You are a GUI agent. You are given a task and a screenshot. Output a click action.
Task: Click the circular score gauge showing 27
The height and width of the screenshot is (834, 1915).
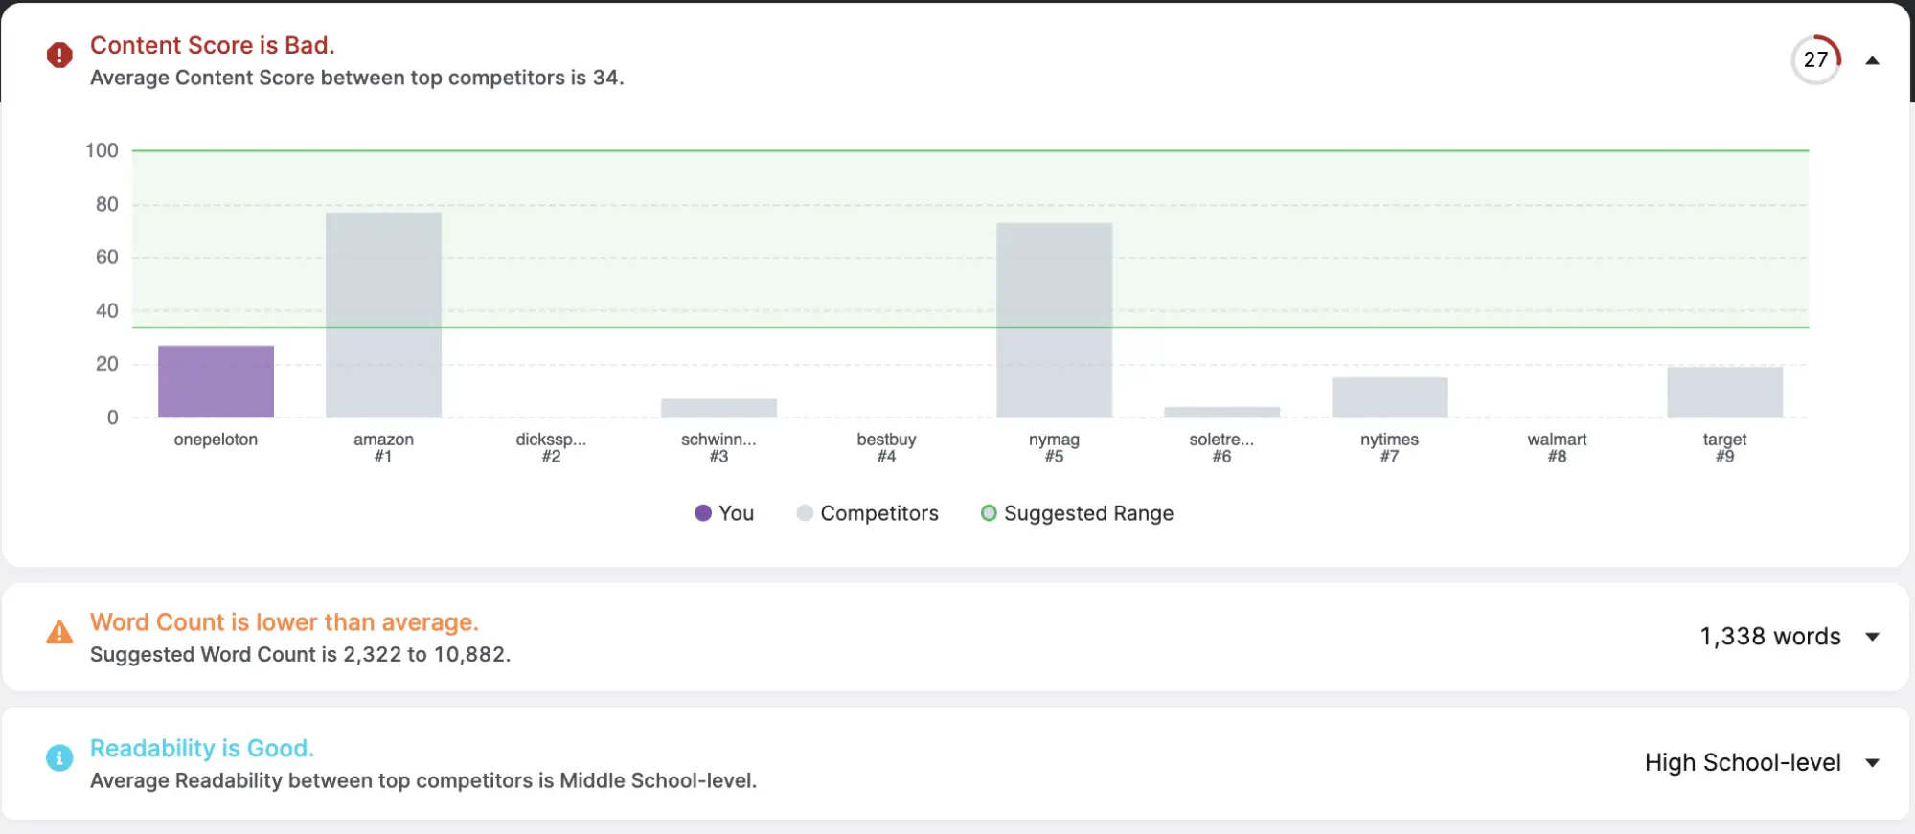1816,59
